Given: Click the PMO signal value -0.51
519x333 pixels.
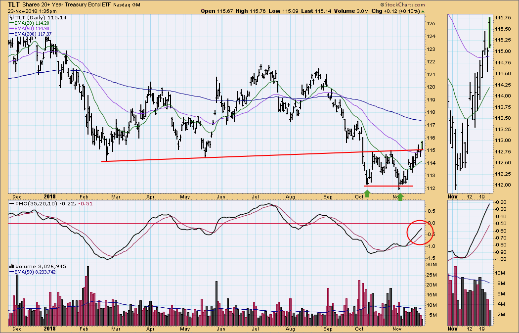Looking at the screenshot, I should pyautogui.click(x=86, y=203).
